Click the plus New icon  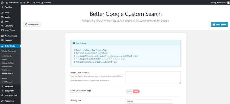pyautogui.click(x=34, y=3)
